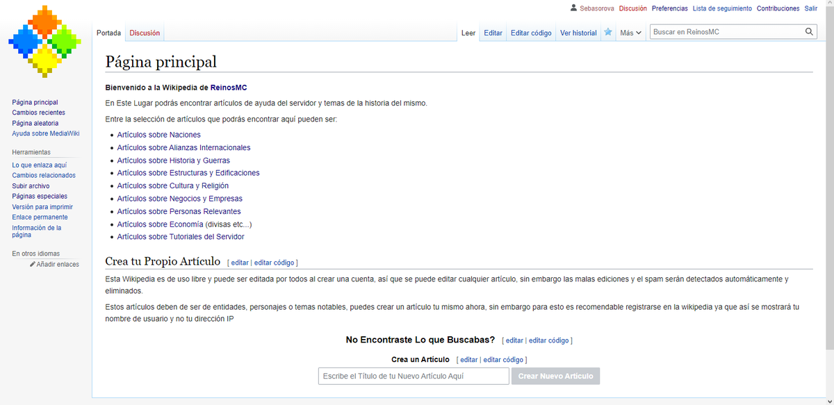Screen dimensions: 834x405
Task: Open Artículos sobre Alianzas Internacionales
Action: click(x=183, y=147)
